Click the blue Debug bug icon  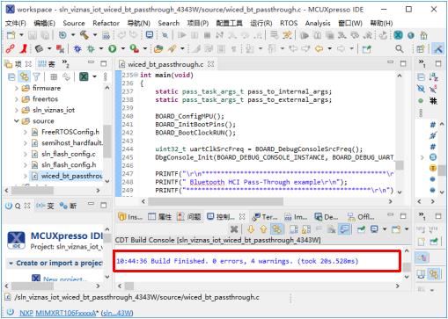tap(77, 48)
